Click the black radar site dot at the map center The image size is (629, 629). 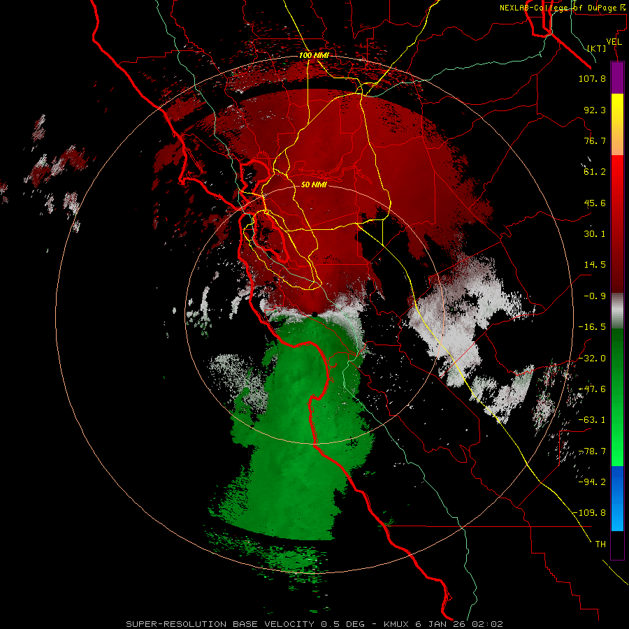(314, 314)
